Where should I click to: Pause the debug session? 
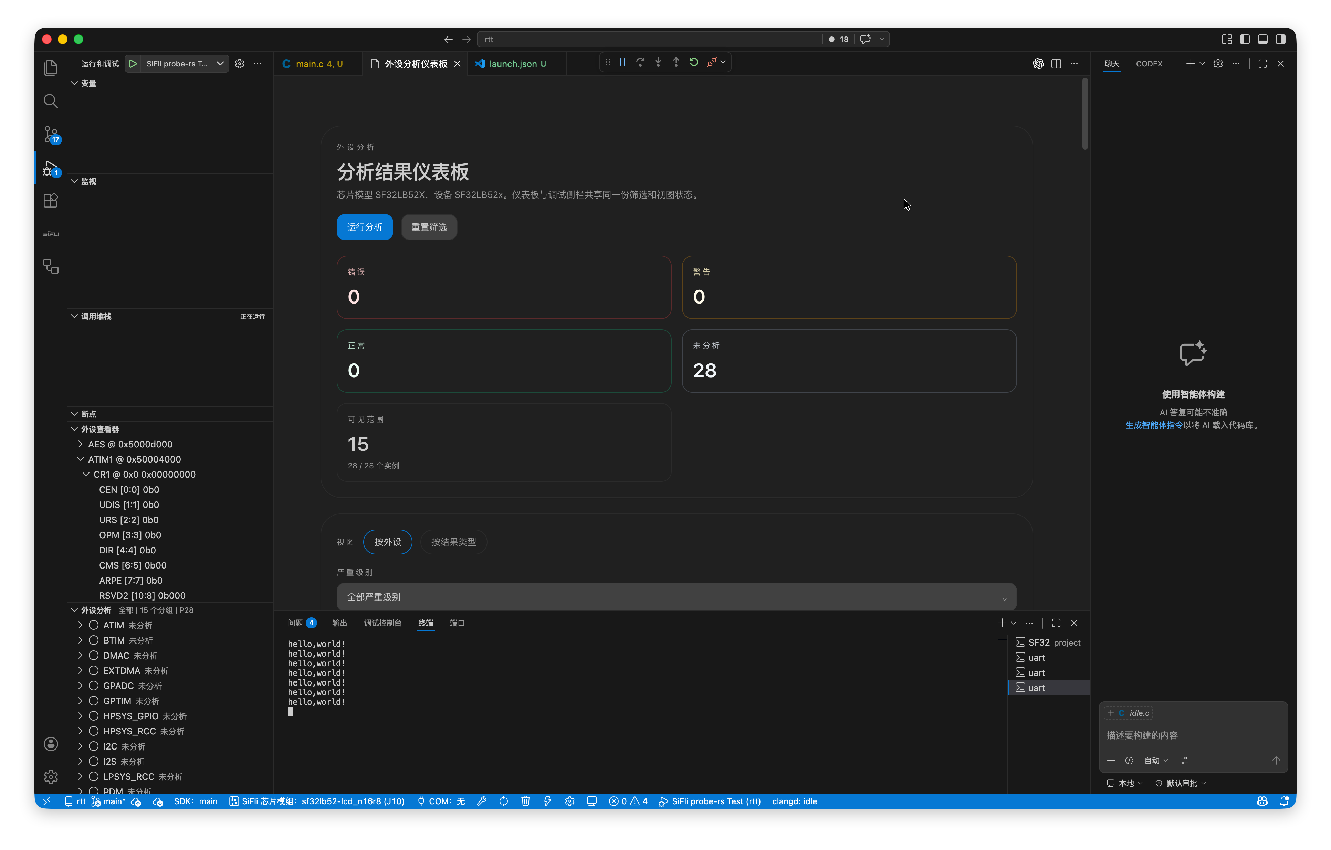tap(622, 62)
